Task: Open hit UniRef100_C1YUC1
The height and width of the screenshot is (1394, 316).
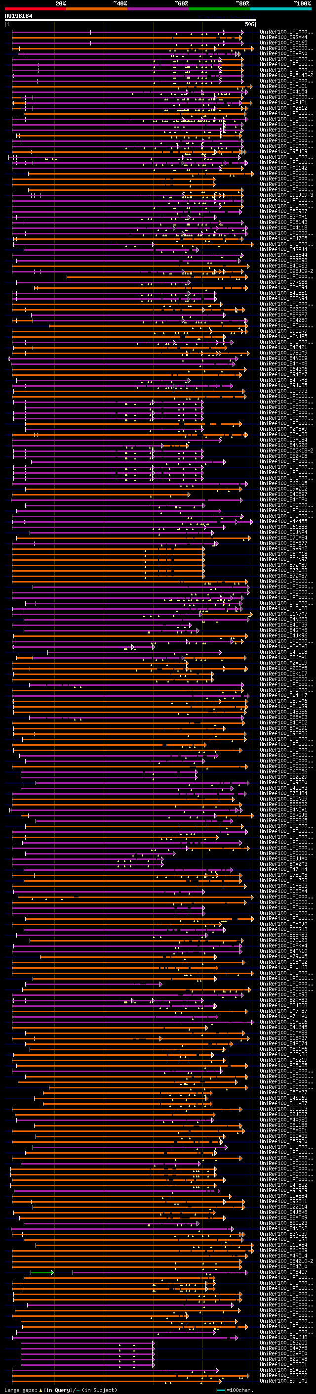Action: pyautogui.click(x=283, y=86)
